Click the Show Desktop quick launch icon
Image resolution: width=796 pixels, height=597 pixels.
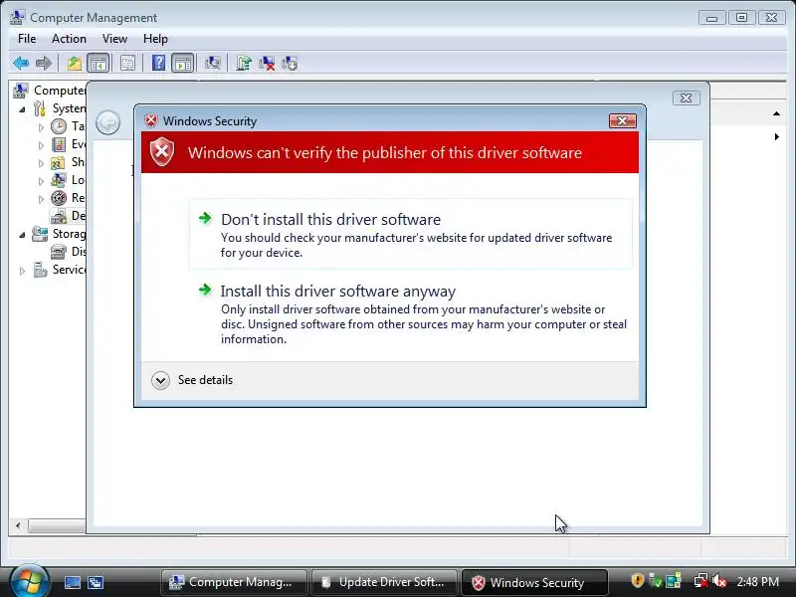click(x=72, y=582)
